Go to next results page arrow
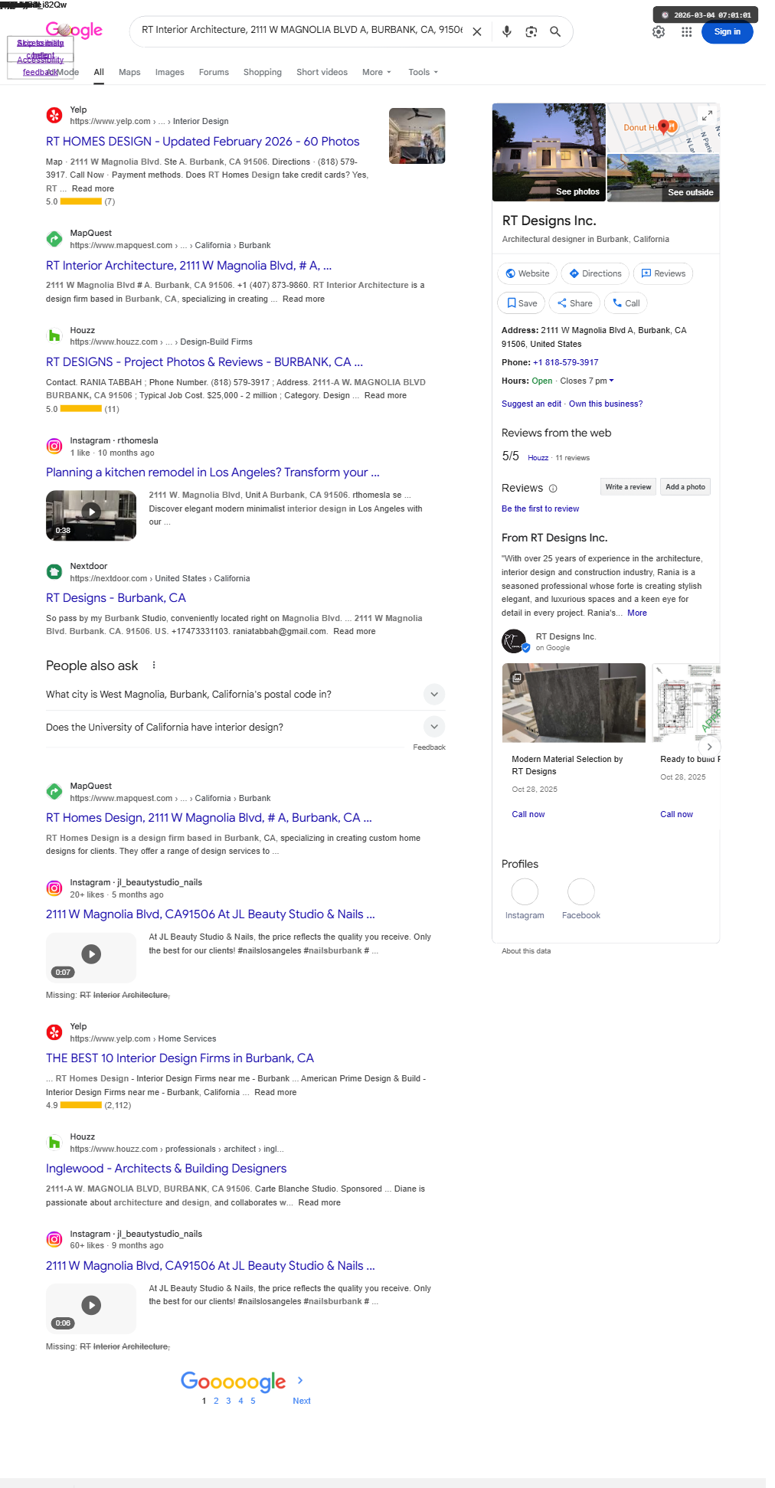This screenshot has width=775, height=1488. (x=300, y=1380)
